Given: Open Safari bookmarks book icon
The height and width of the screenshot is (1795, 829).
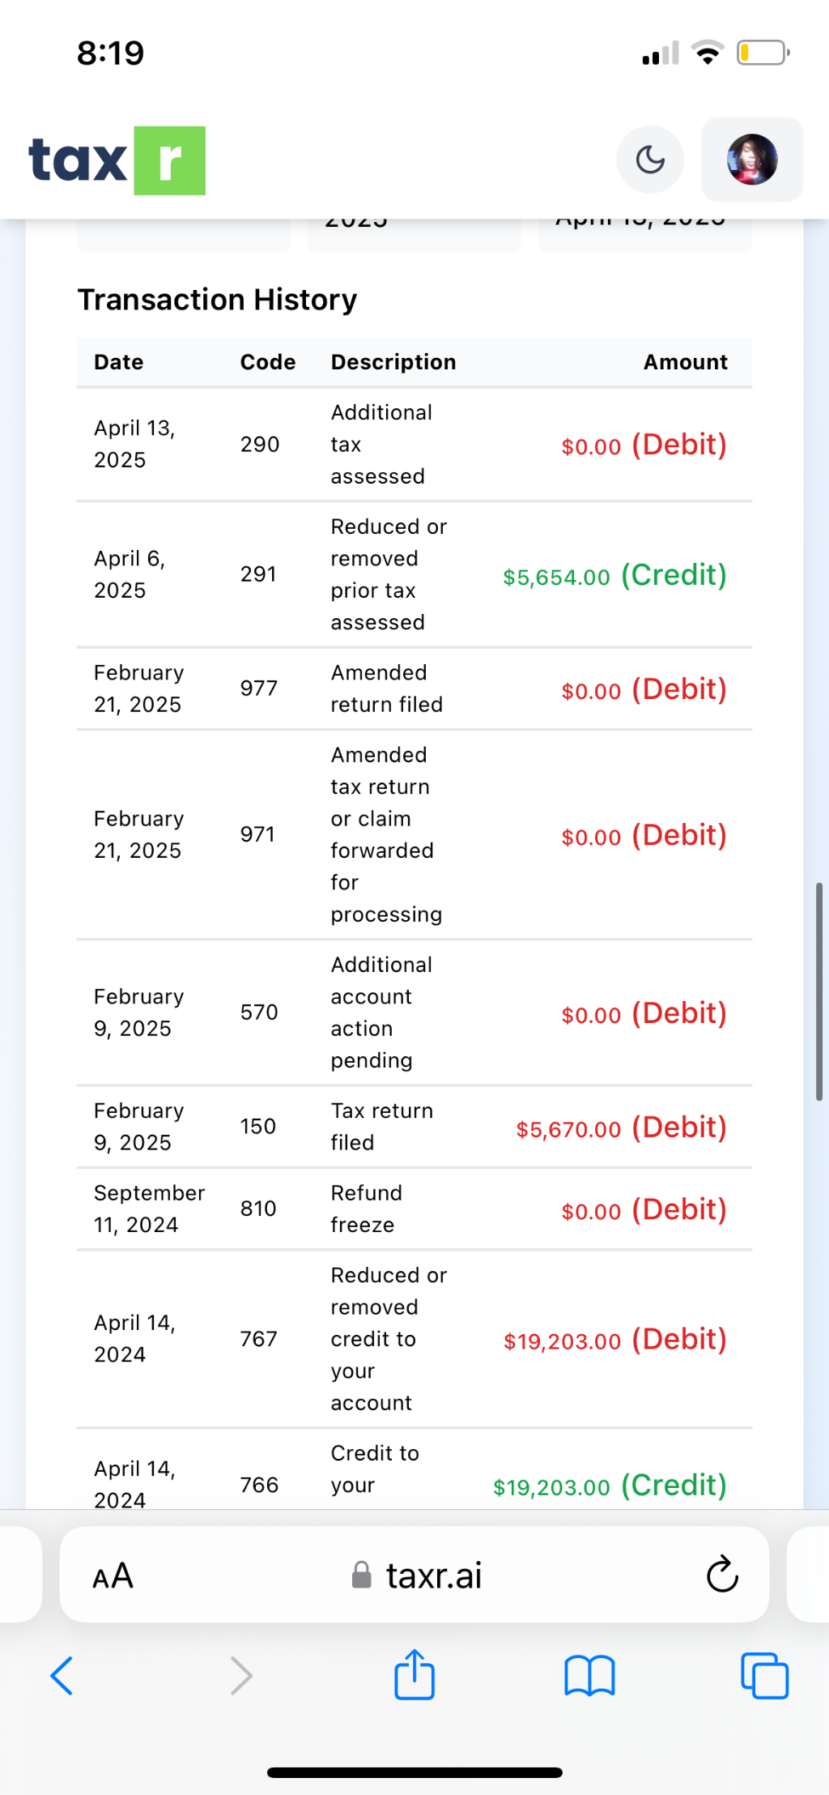Looking at the screenshot, I should click(589, 1675).
